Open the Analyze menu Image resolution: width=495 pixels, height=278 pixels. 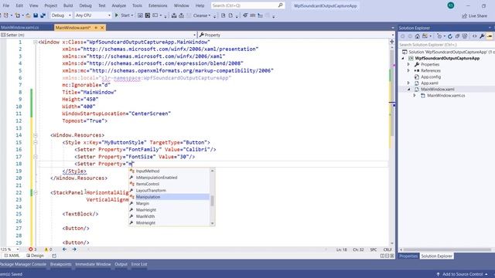tap(118, 5)
